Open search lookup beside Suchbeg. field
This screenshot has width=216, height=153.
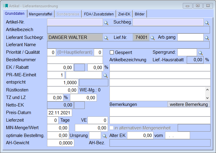pyautogui.click(x=207, y=22)
